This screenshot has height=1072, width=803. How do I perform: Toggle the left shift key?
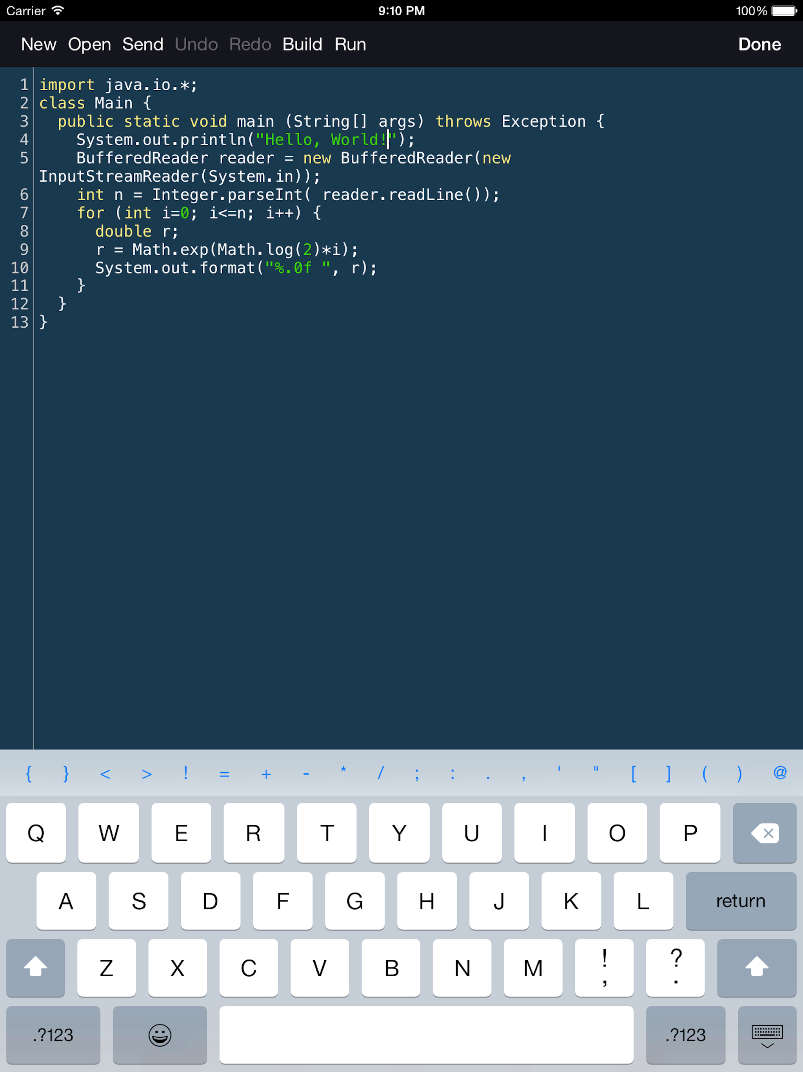click(35, 967)
